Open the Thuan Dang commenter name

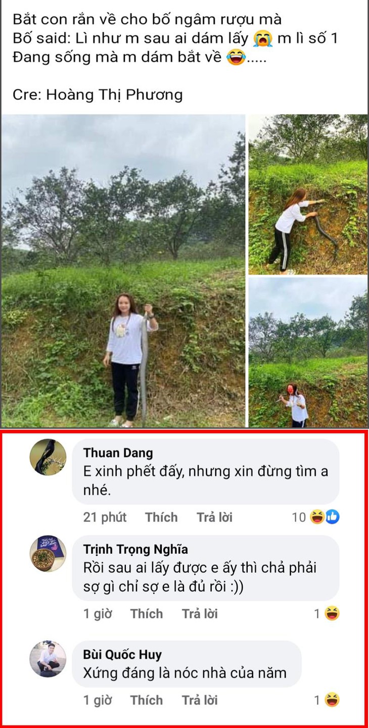click(x=118, y=453)
